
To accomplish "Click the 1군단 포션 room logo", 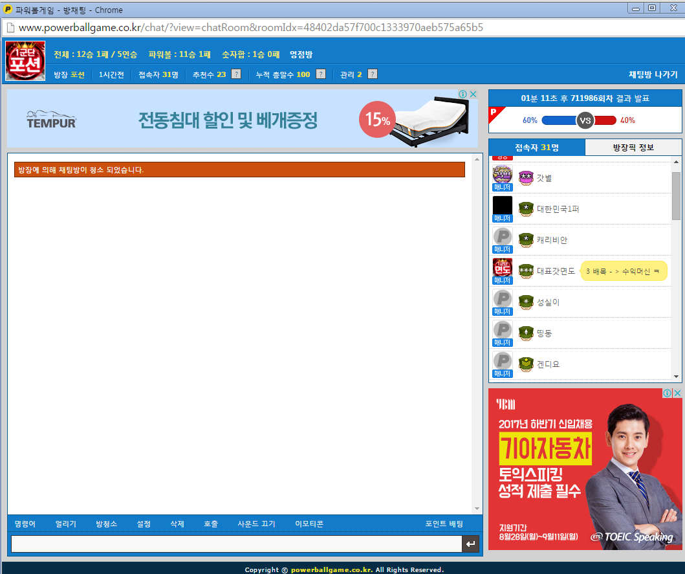I will coord(25,61).
